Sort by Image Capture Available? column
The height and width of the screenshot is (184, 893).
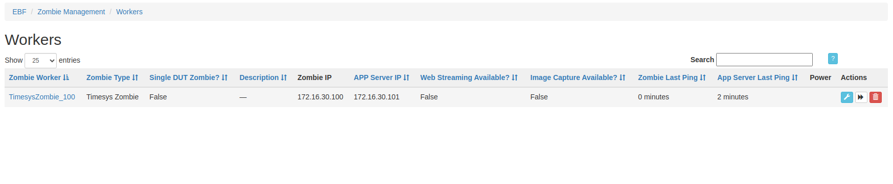coord(578,77)
